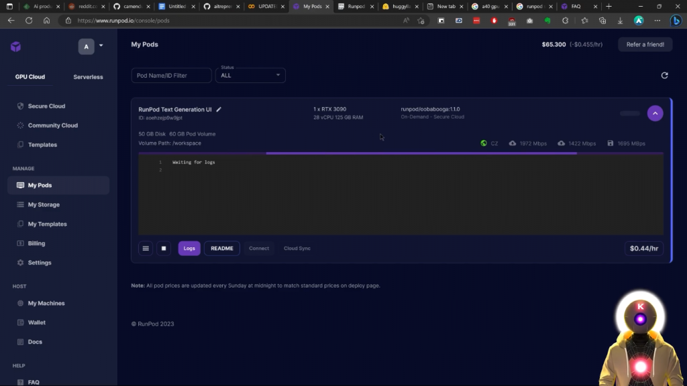
Task: Go to My Storage page
Action: click(44, 204)
